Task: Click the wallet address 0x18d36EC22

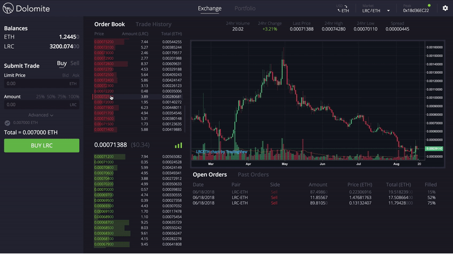Action: point(416,11)
